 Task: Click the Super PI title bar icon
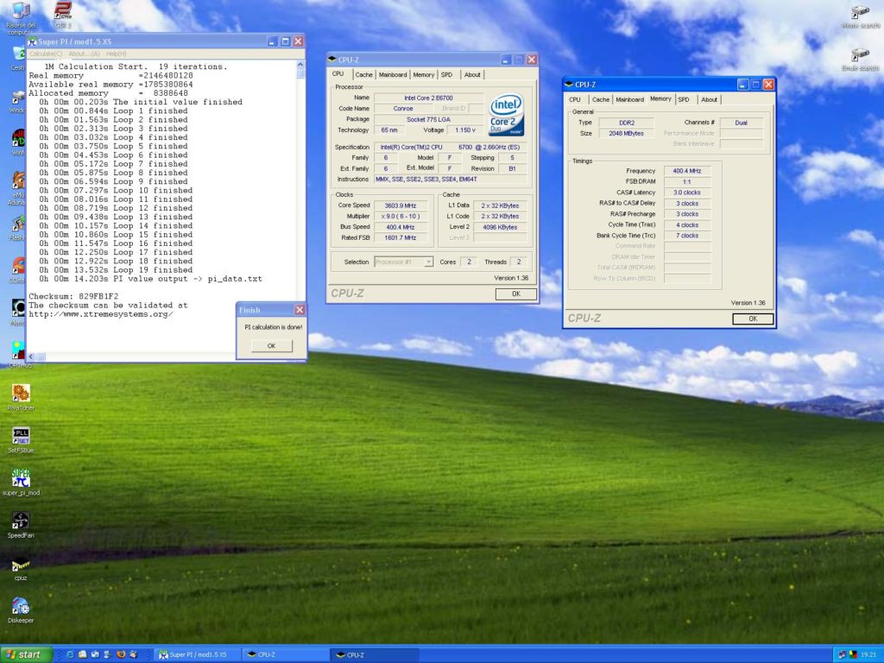(x=32, y=41)
